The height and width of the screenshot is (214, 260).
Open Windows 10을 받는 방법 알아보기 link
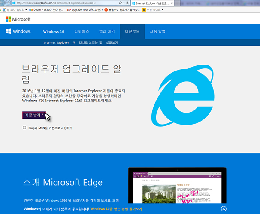[x=116, y=209]
